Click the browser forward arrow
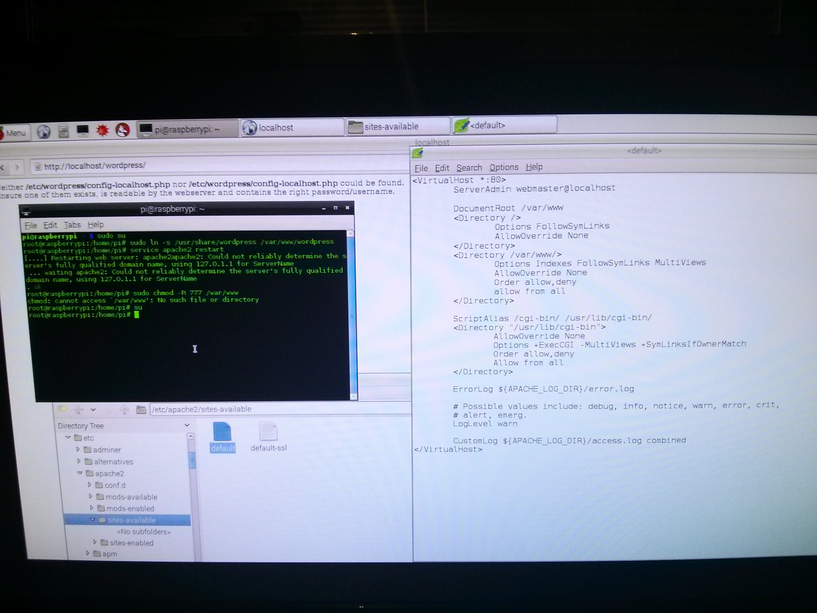 (x=17, y=167)
